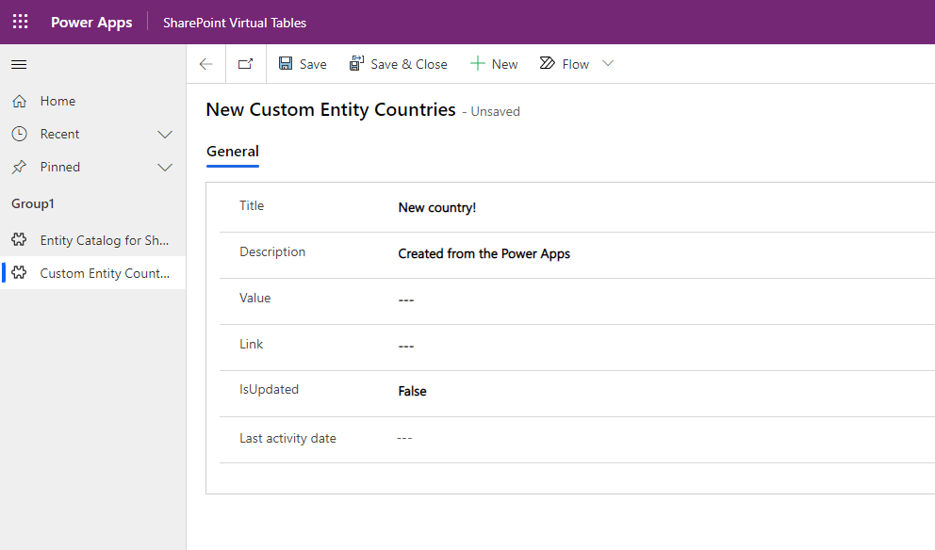
Task: Open record in new window icon
Action: click(245, 64)
